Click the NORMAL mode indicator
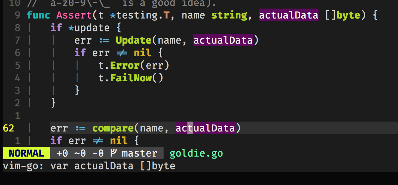The width and height of the screenshot is (398, 185). (26, 154)
